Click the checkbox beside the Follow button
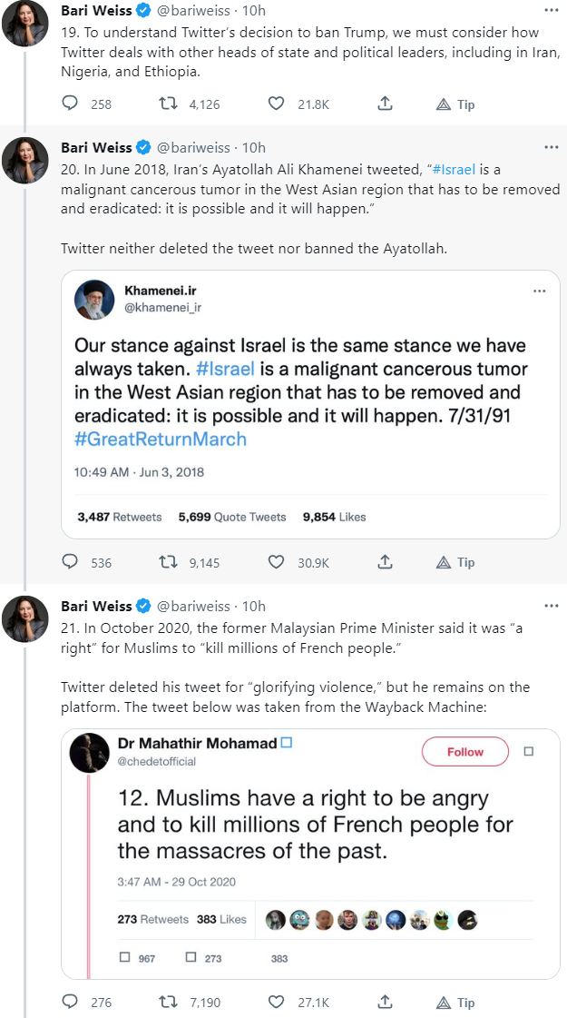567x1018 pixels. click(529, 752)
